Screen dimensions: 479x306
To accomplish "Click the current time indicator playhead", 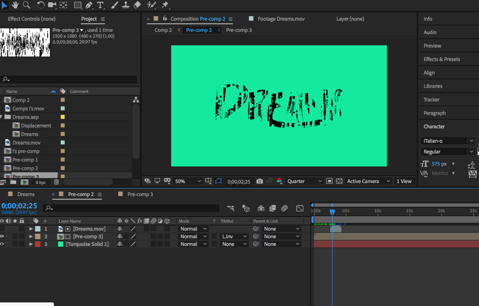I will [332, 212].
